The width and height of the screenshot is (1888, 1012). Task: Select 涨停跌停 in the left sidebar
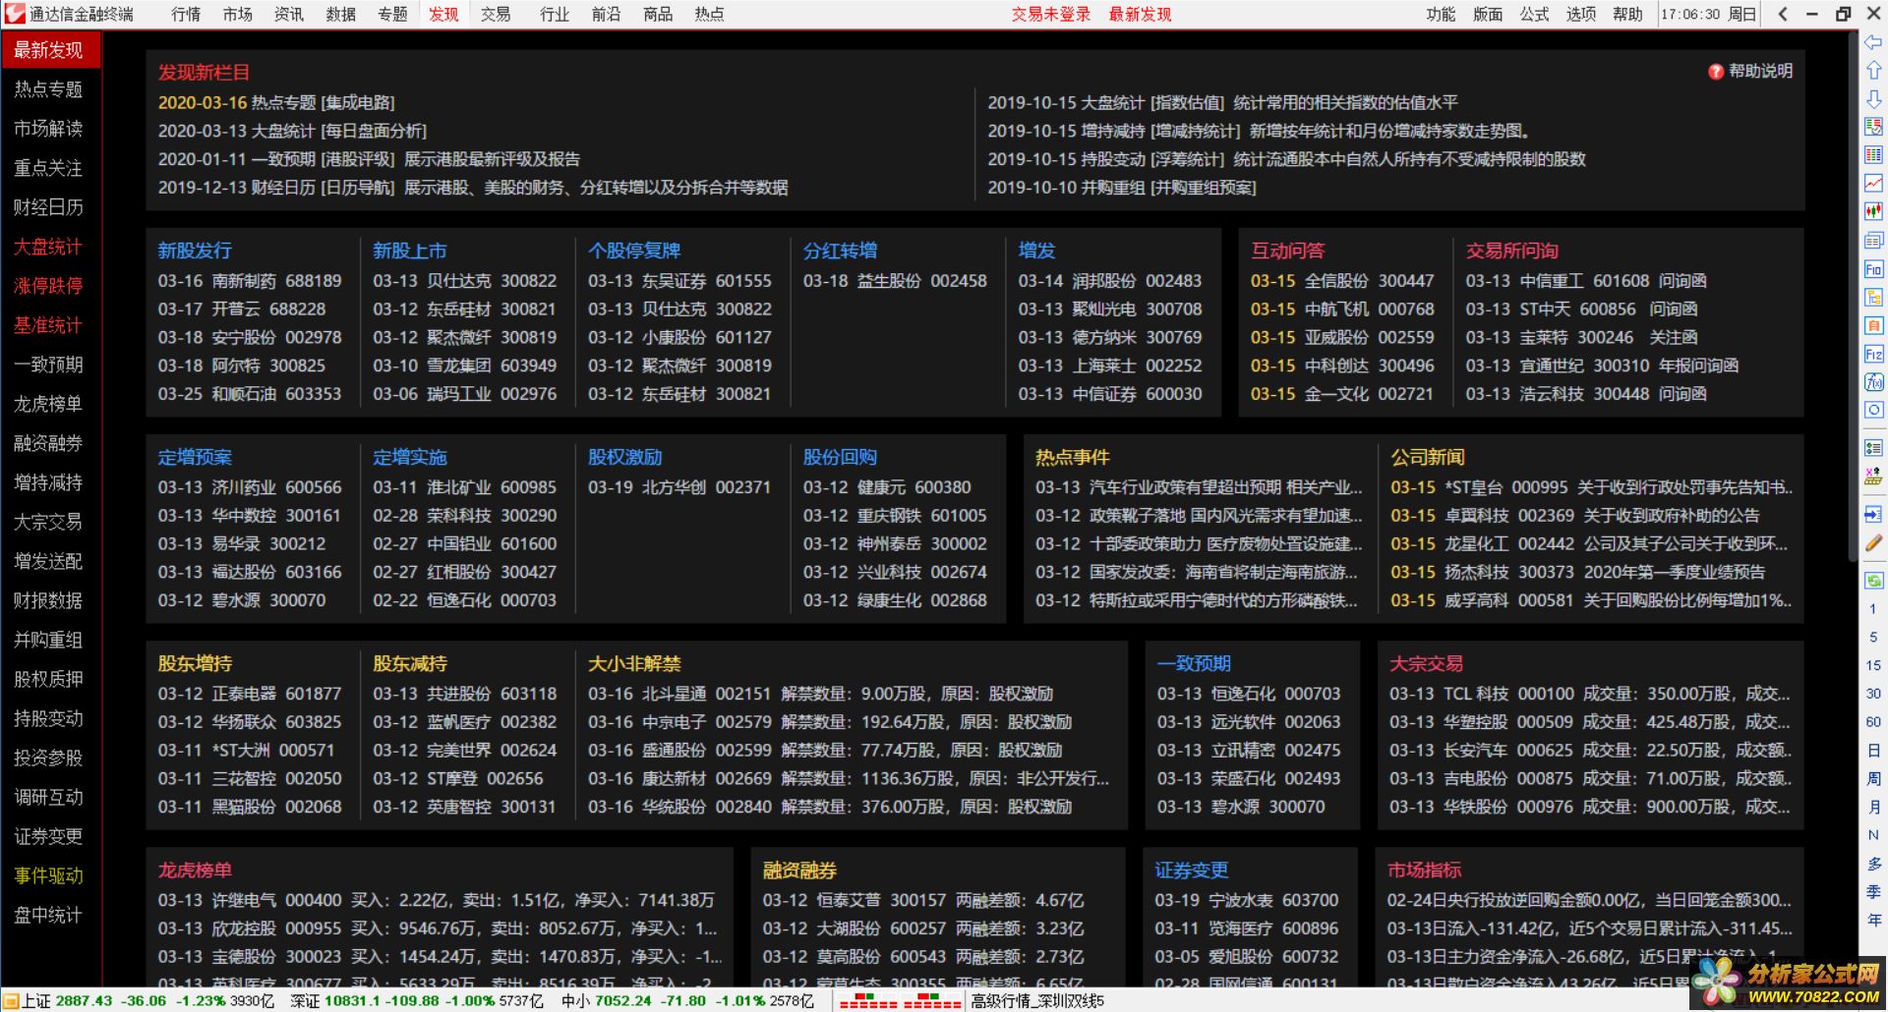49,286
